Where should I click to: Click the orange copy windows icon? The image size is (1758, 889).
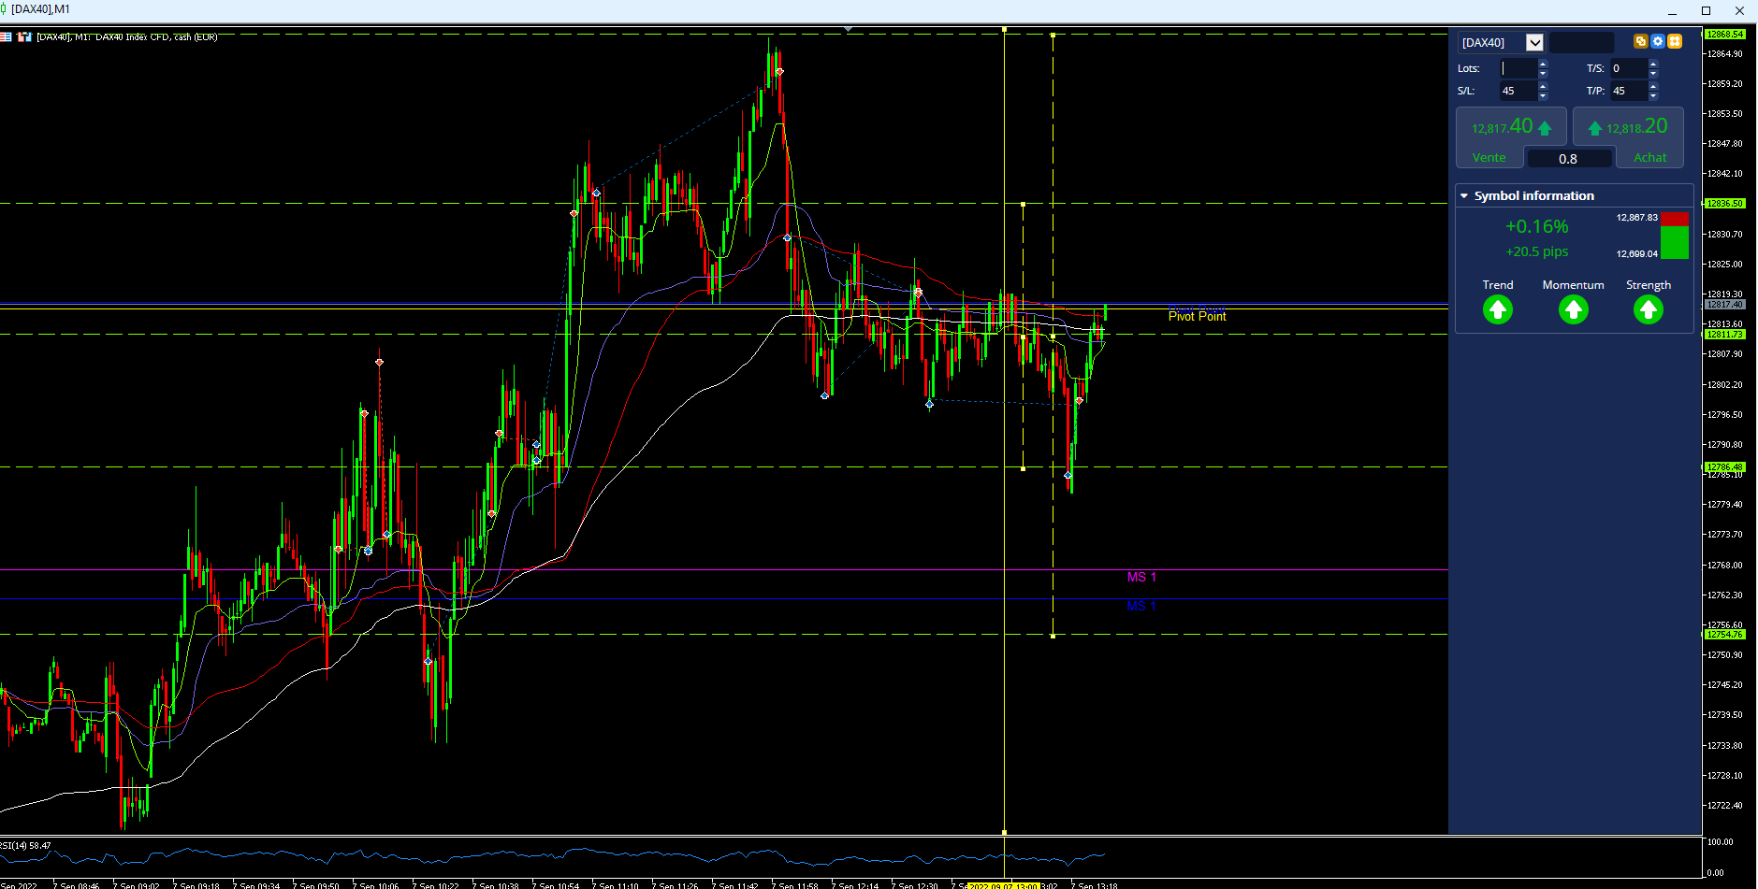pos(1640,41)
